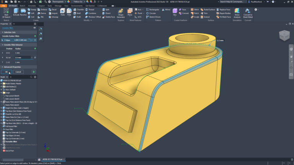Click the Home document icon
Viewport: 294px width, 165px height.
(39, 160)
